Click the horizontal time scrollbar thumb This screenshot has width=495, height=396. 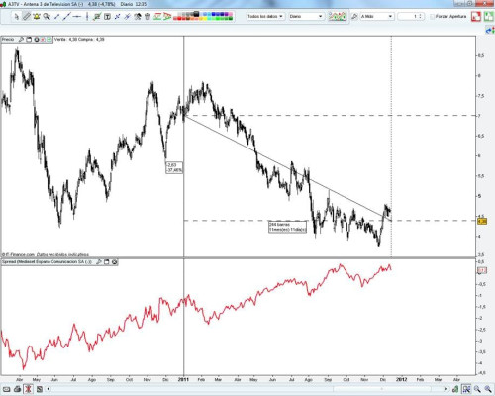381,389
